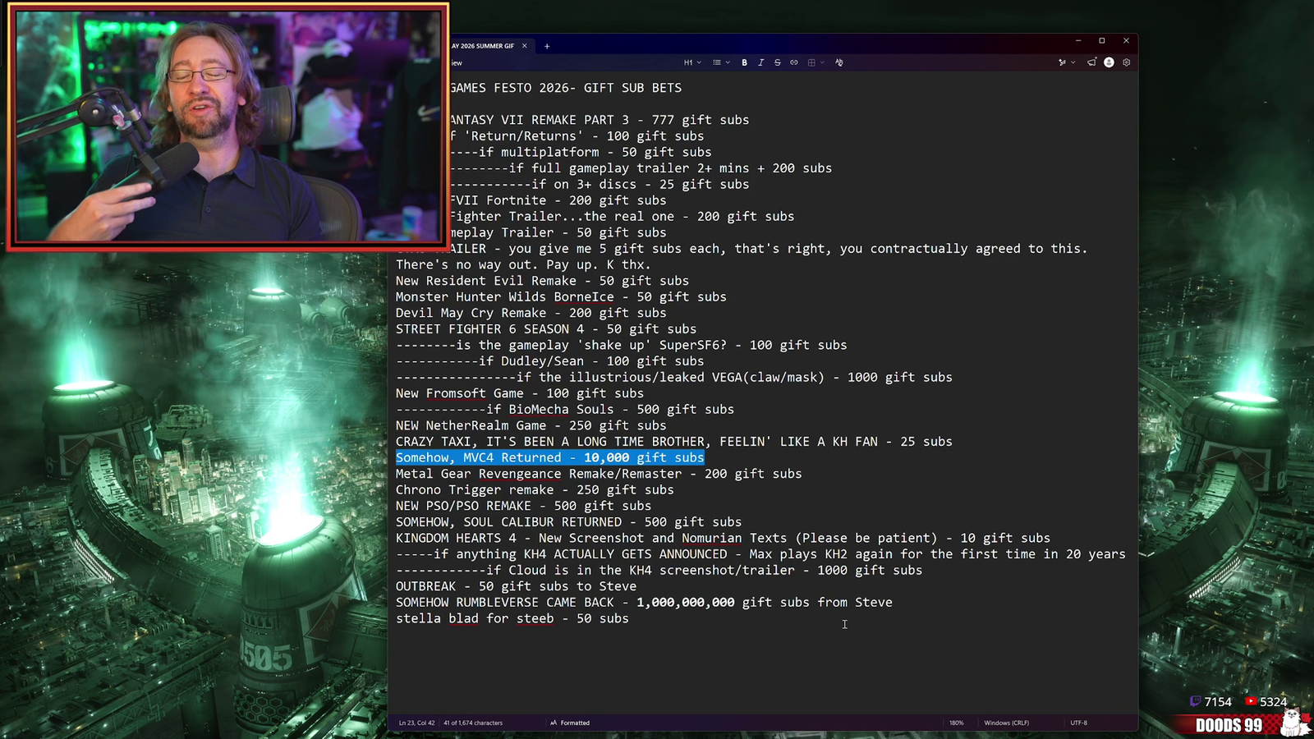Close the SUMMER GIF tab
The width and height of the screenshot is (1314, 739).
[525, 46]
